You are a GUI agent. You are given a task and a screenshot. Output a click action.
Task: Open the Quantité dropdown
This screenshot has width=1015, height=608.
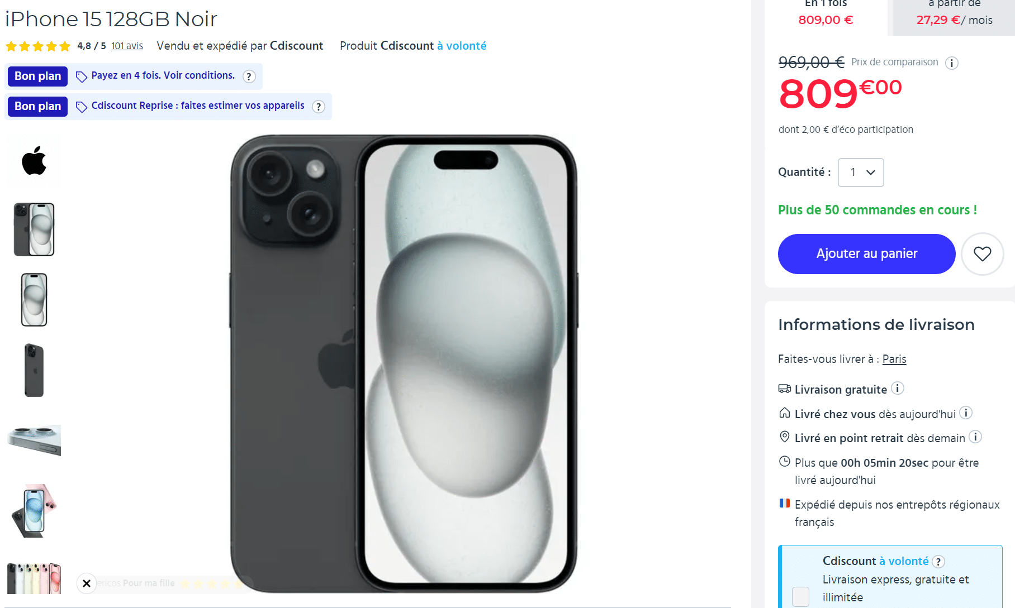[861, 173]
